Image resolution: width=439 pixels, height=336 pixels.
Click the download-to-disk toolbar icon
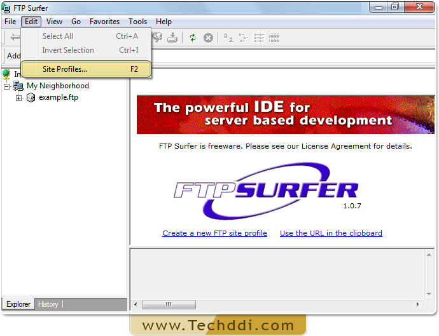pos(172,37)
